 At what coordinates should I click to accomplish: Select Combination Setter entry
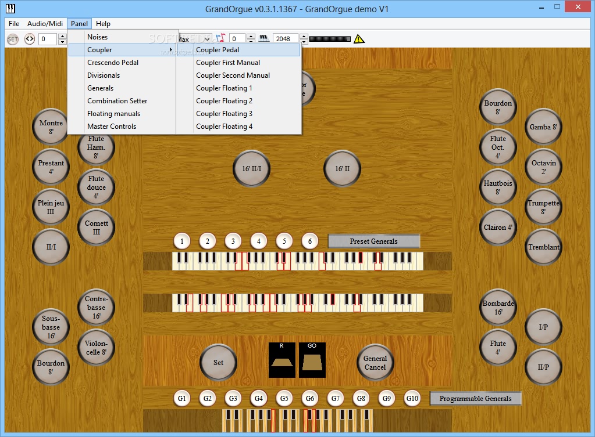pyautogui.click(x=122, y=101)
